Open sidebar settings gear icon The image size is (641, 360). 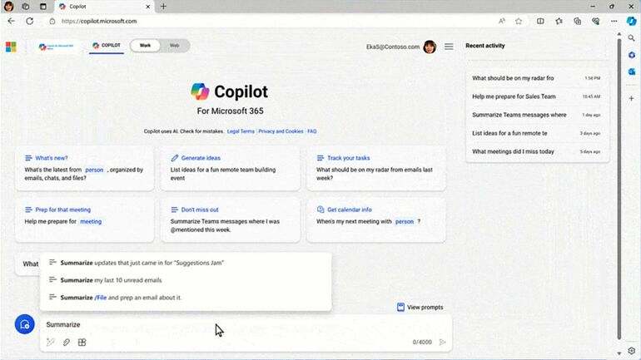coord(632,351)
